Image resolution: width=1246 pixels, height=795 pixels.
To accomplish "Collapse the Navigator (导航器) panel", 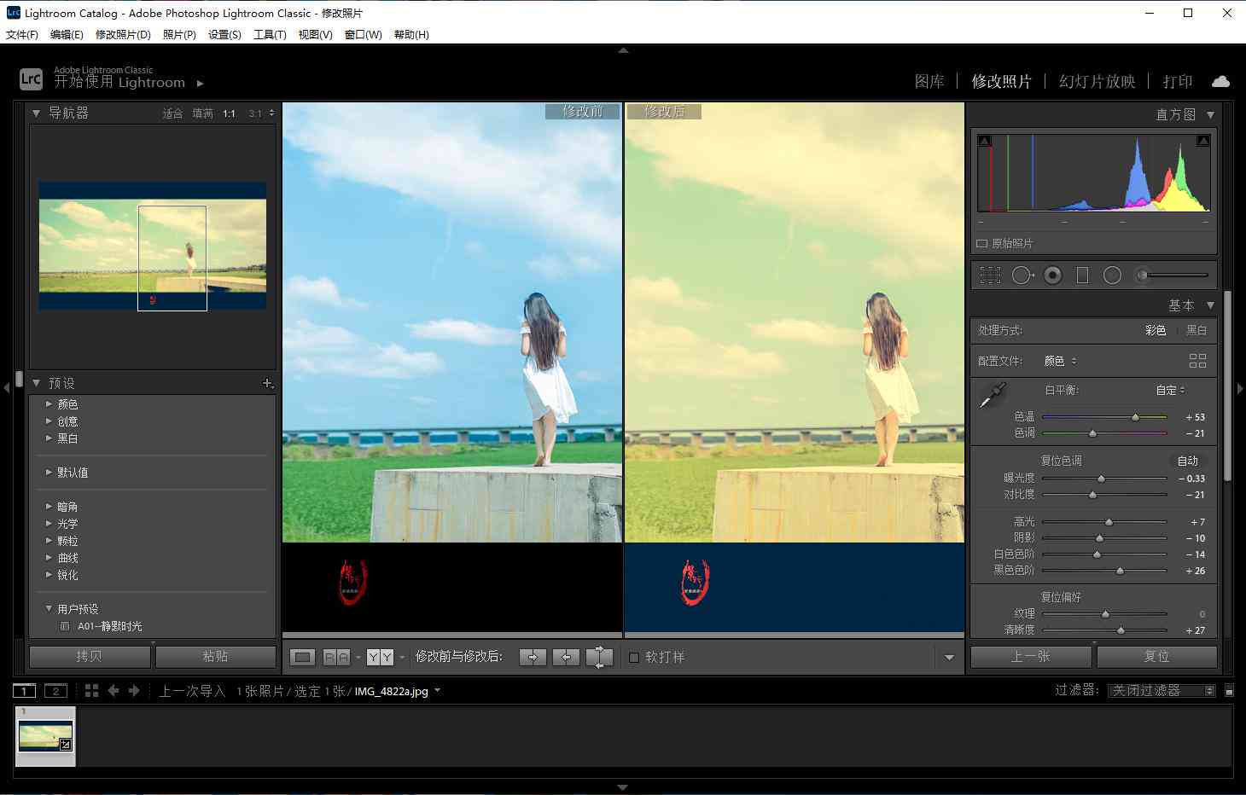I will coord(36,113).
